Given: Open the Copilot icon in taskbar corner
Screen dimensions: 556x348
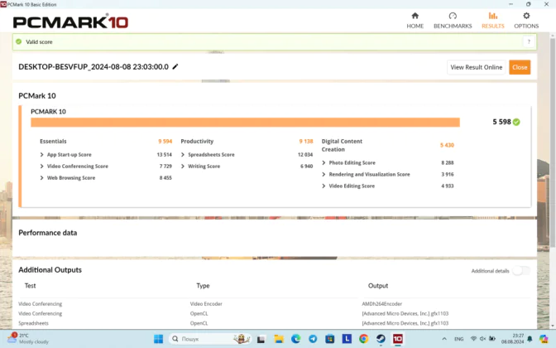Looking at the screenshot, I should [544, 339].
